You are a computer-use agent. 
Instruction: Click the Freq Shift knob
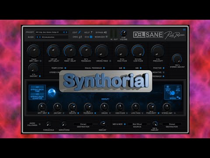click(157, 51)
